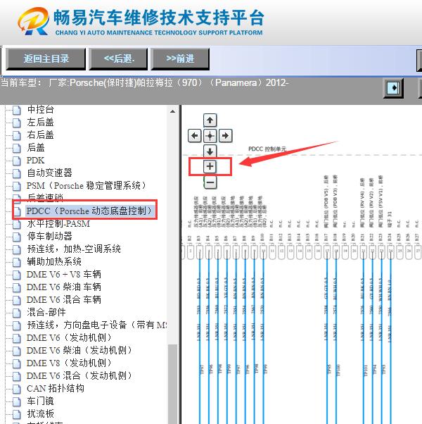This screenshot has height=424, width=422.
Task: Pan diagram up with the up arrow
Action: tap(210, 120)
